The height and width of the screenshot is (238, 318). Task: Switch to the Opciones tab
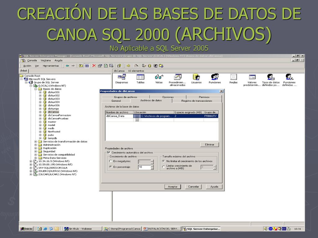coord(168,97)
